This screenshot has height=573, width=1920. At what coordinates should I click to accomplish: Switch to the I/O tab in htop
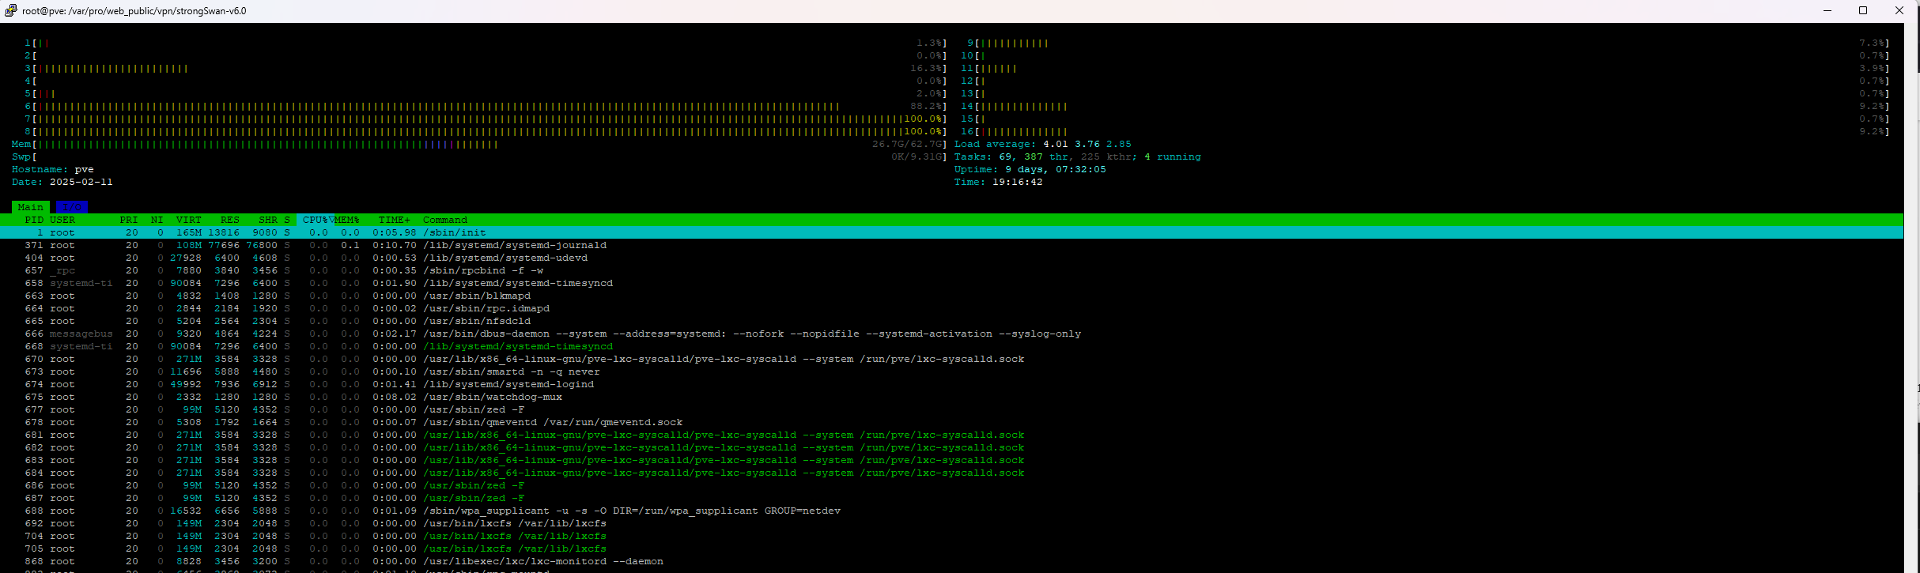click(x=72, y=207)
